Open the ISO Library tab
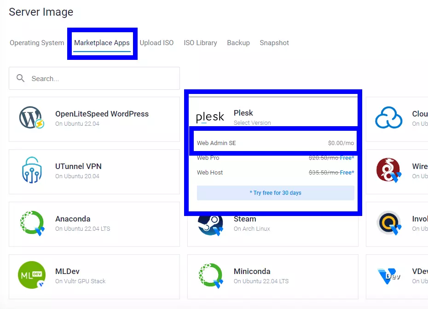This screenshot has height=309, width=428. [200, 43]
